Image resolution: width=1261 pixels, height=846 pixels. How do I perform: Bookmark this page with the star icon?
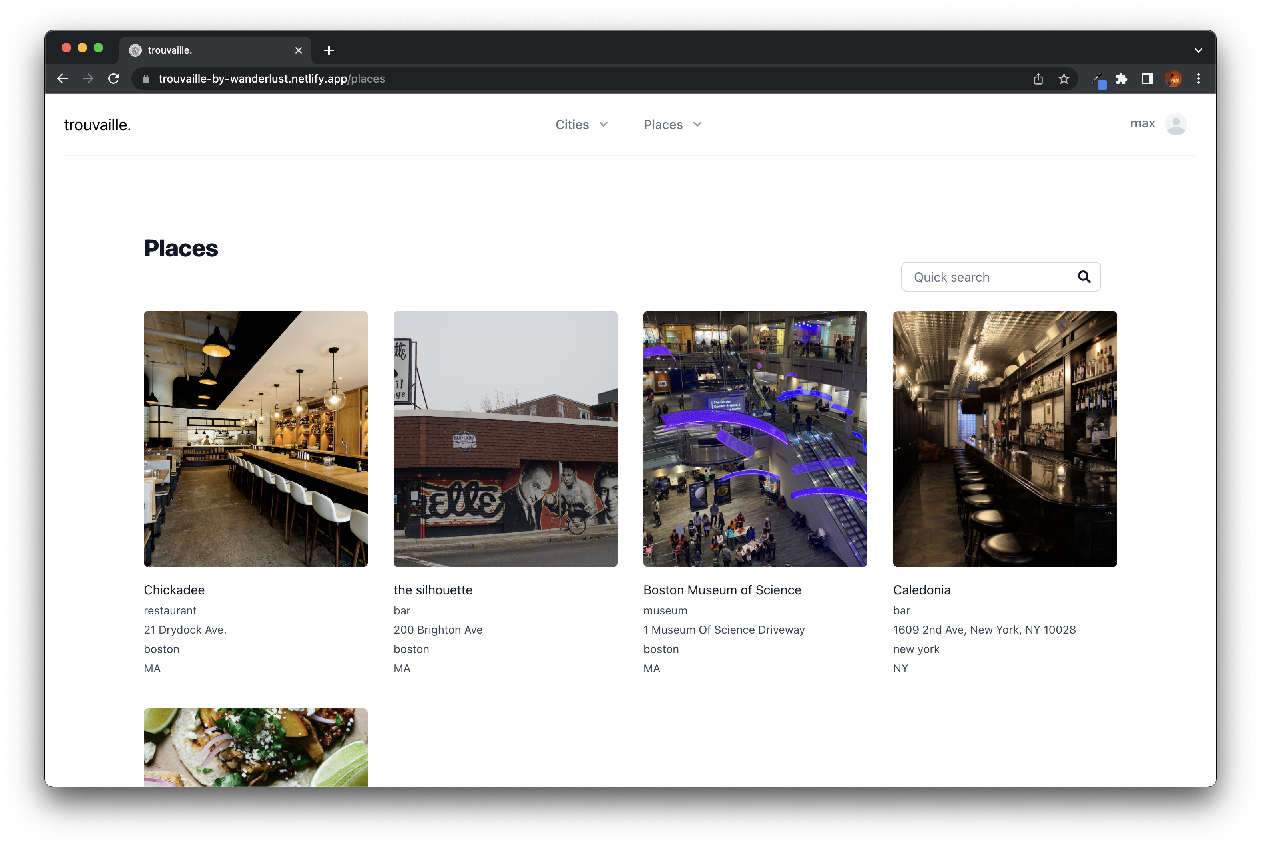[1063, 79]
